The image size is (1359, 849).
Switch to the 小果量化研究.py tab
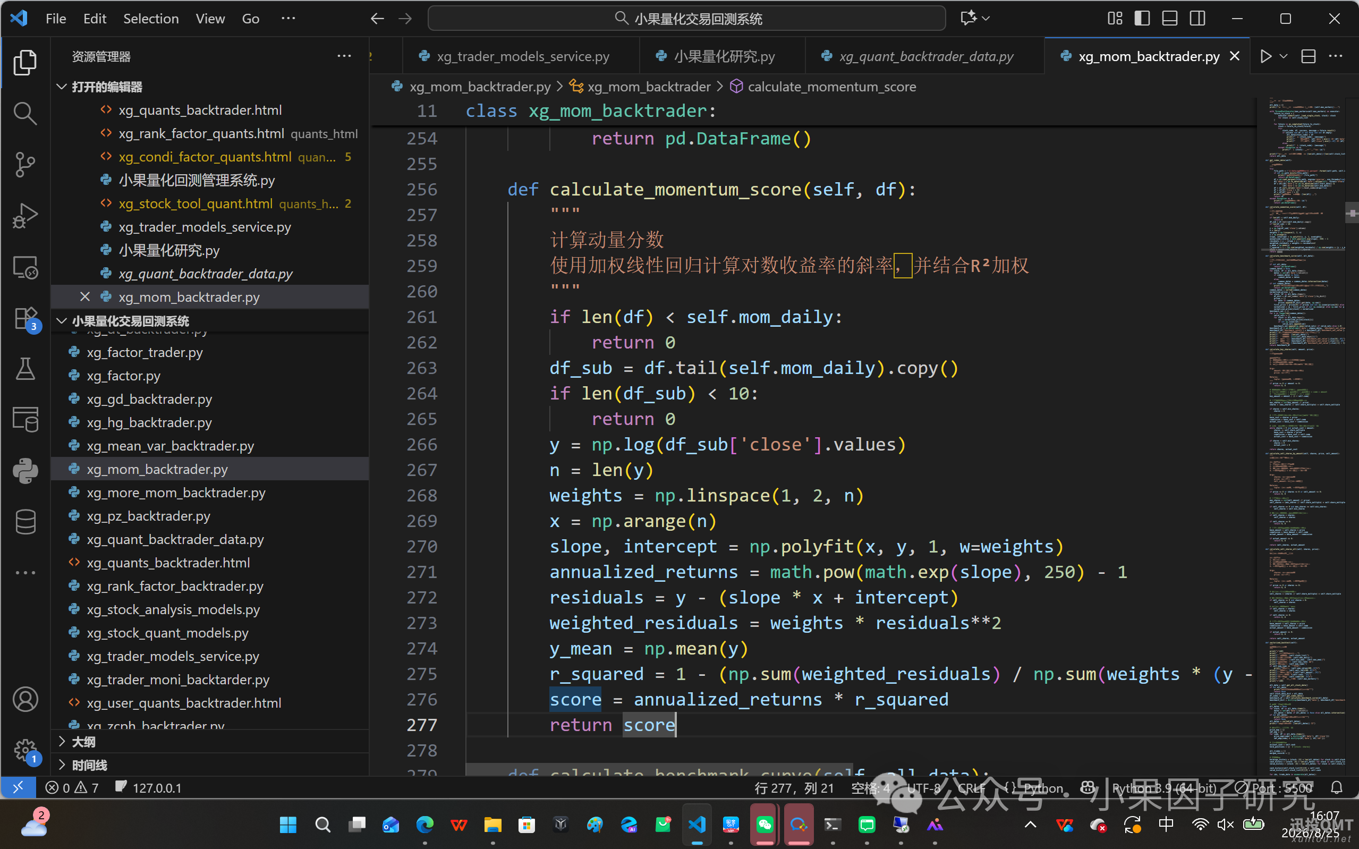click(723, 56)
